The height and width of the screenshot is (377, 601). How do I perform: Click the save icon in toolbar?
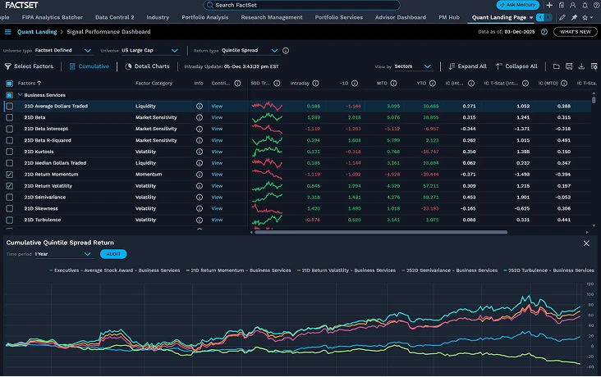[x=569, y=66]
